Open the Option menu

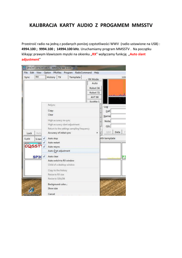click(47, 73)
